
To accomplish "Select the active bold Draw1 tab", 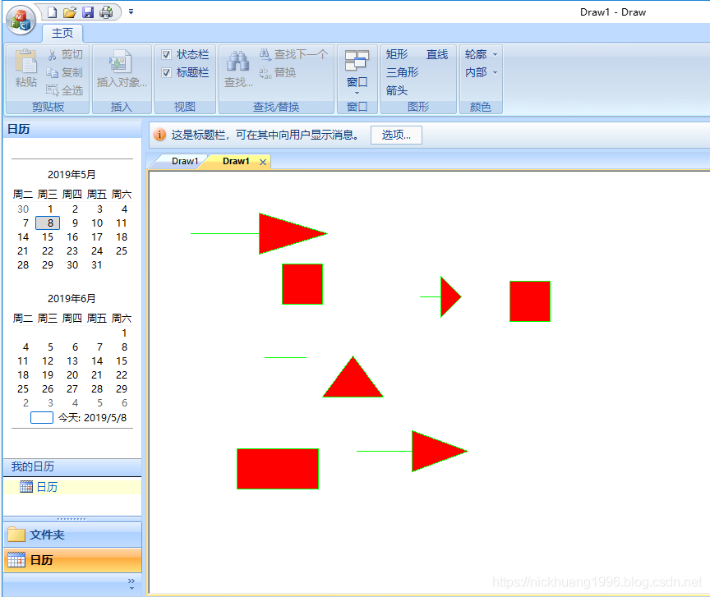I will pos(236,161).
